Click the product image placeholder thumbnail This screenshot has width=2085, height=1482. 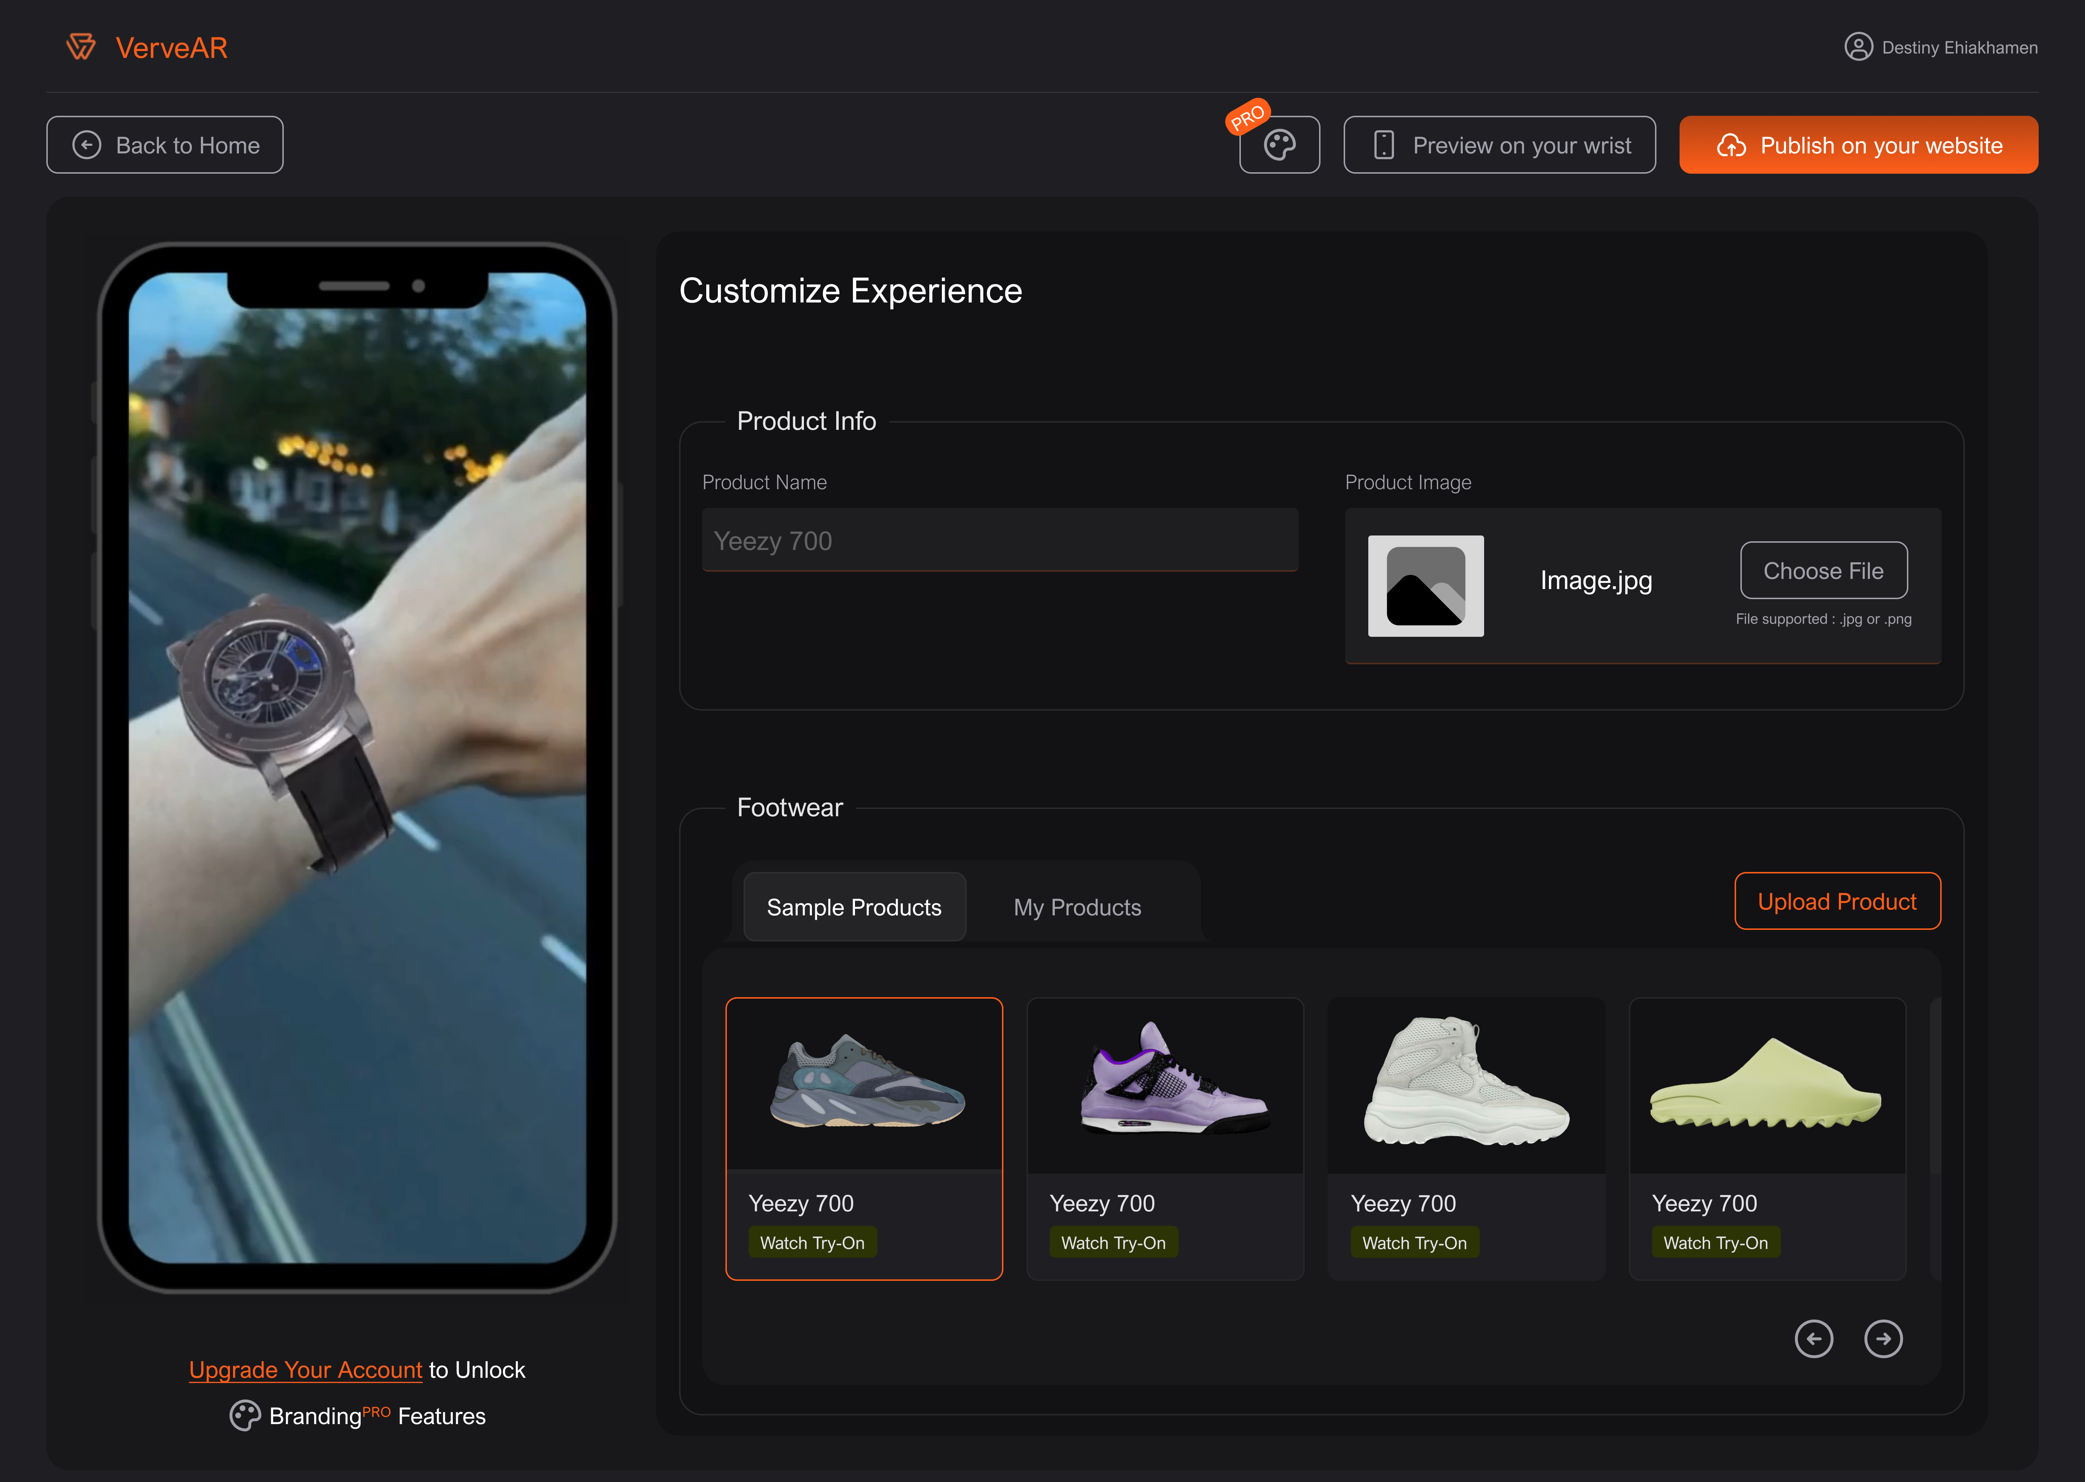click(1425, 586)
